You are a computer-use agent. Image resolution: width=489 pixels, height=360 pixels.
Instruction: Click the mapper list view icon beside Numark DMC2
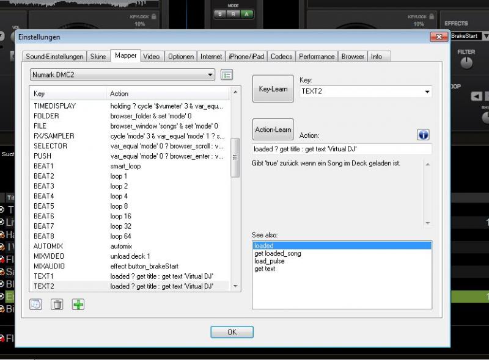coord(227,74)
